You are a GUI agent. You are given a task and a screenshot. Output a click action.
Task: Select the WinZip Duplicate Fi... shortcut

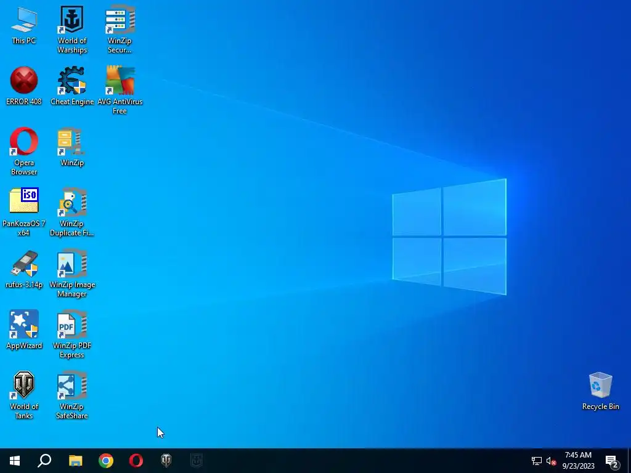[x=72, y=212]
